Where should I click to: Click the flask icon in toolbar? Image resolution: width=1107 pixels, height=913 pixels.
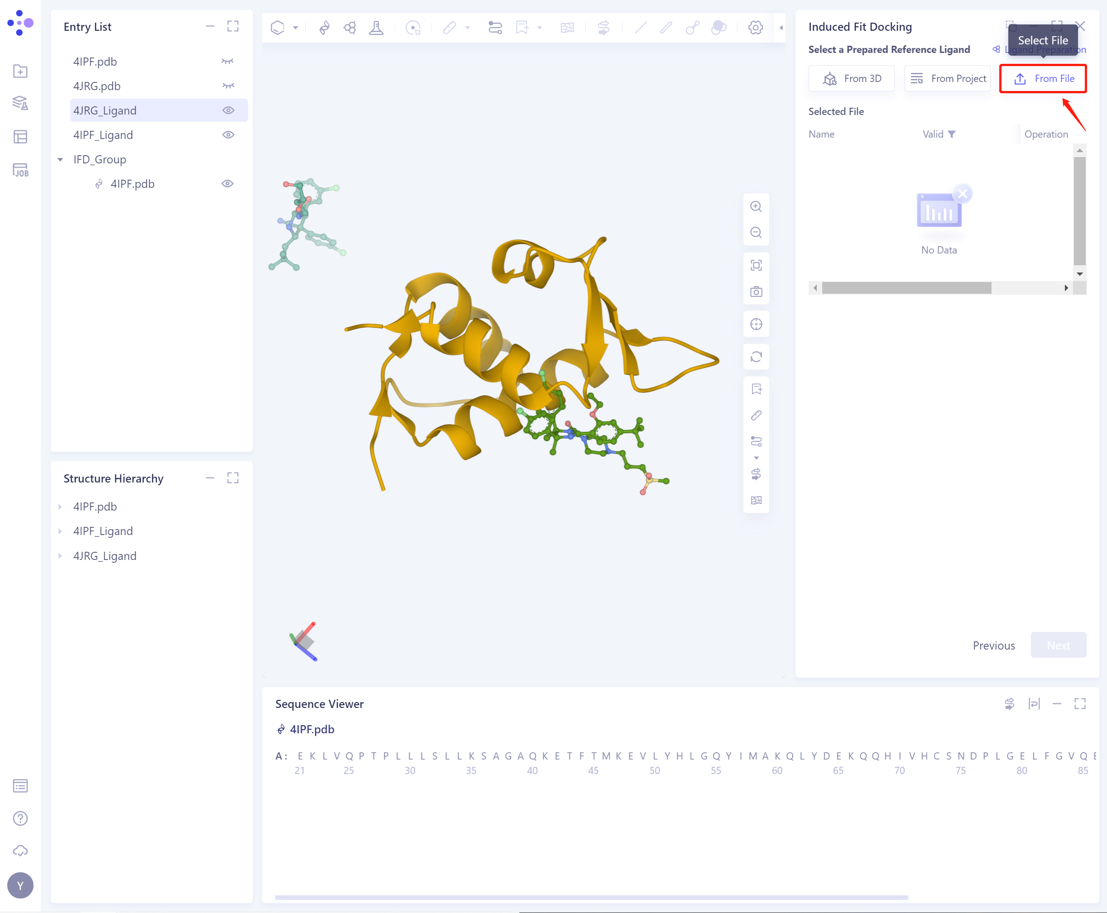coord(376,27)
